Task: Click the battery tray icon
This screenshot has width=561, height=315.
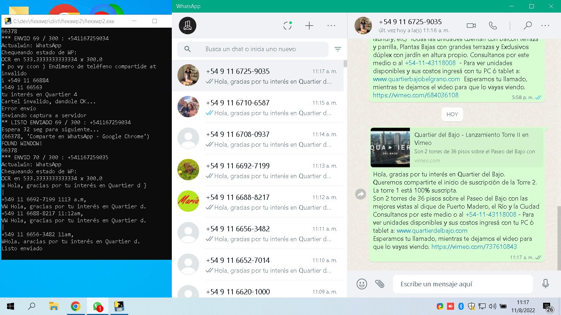Action: pos(503,307)
